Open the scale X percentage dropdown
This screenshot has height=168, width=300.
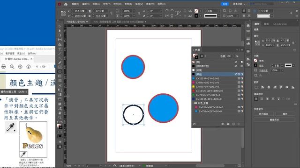pyautogui.click(x=134, y=11)
